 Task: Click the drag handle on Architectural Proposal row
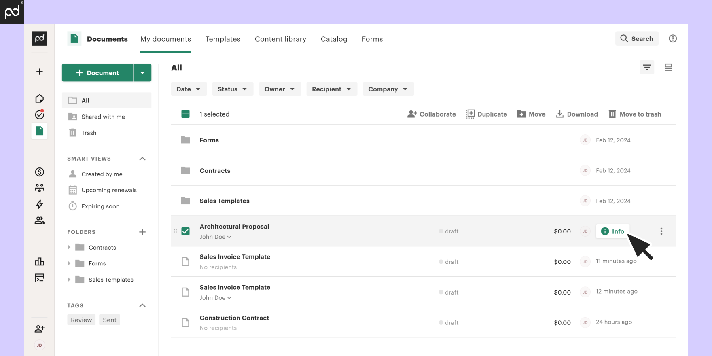coord(175,231)
